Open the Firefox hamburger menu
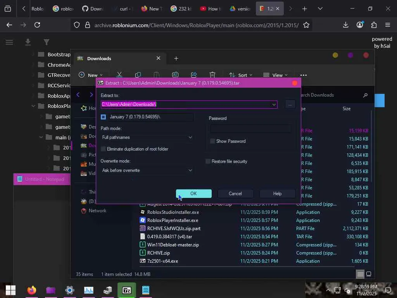This screenshot has width=397, height=298. (388, 25)
